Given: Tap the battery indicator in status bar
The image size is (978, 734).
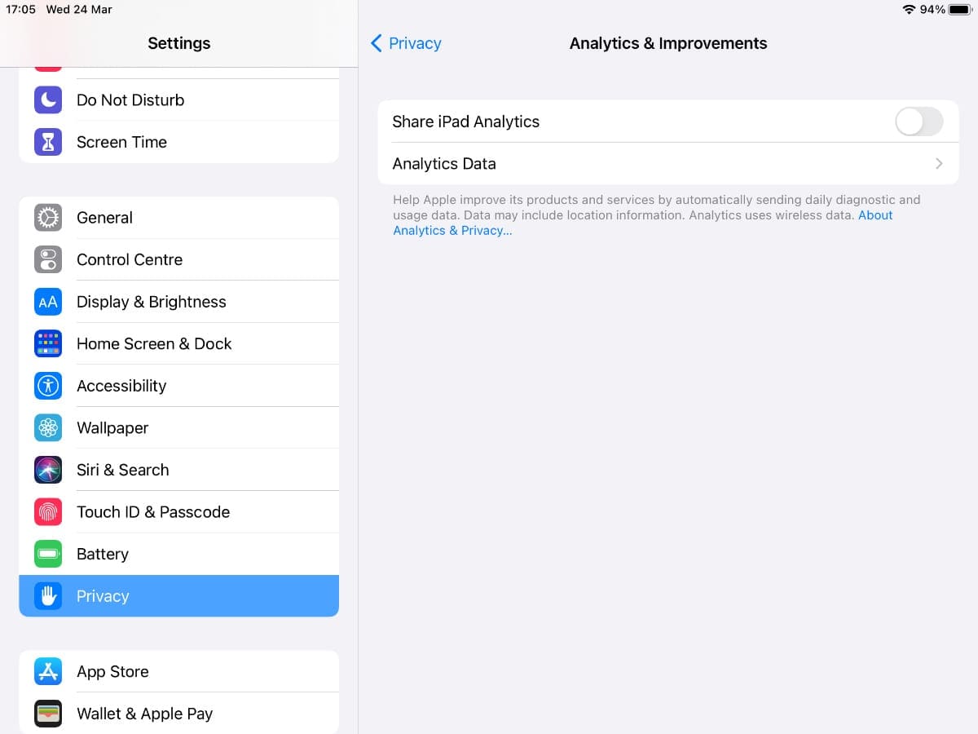Looking at the screenshot, I should pos(960,10).
